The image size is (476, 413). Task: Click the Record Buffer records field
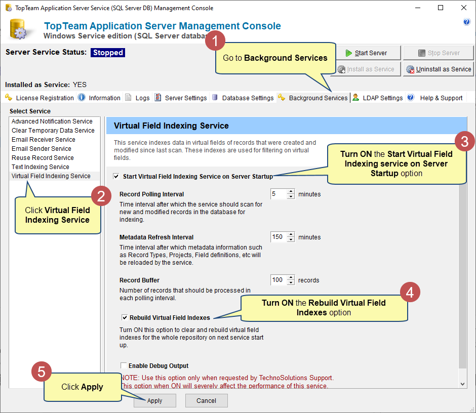pyautogui.click(x=279, y=280)
